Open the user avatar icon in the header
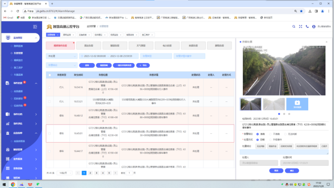The width and height of the screenshot is (334, 188). [x=314, y=27]
